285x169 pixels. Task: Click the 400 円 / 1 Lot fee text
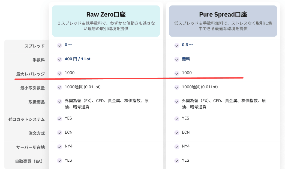tap(77, 59)
